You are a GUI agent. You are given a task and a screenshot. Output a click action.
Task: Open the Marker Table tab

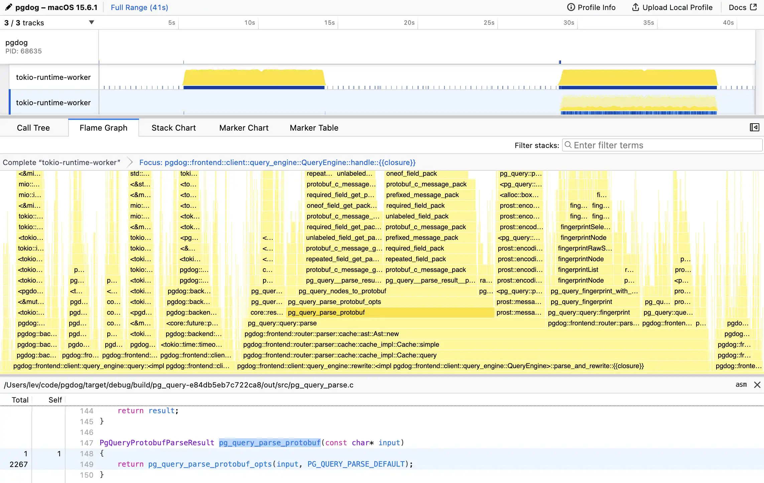314,128
